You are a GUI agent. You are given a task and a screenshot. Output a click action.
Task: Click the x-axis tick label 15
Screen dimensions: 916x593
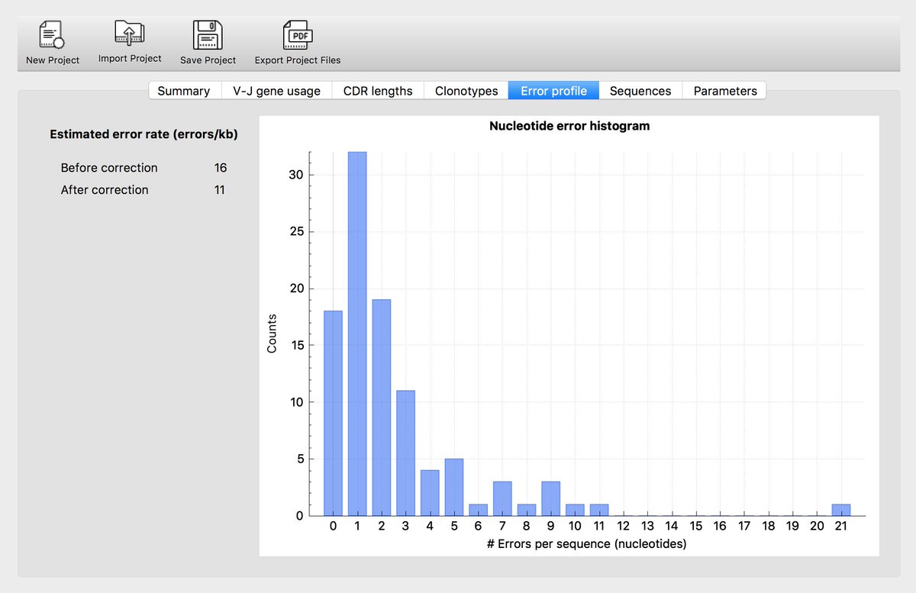tap(696, 526)
